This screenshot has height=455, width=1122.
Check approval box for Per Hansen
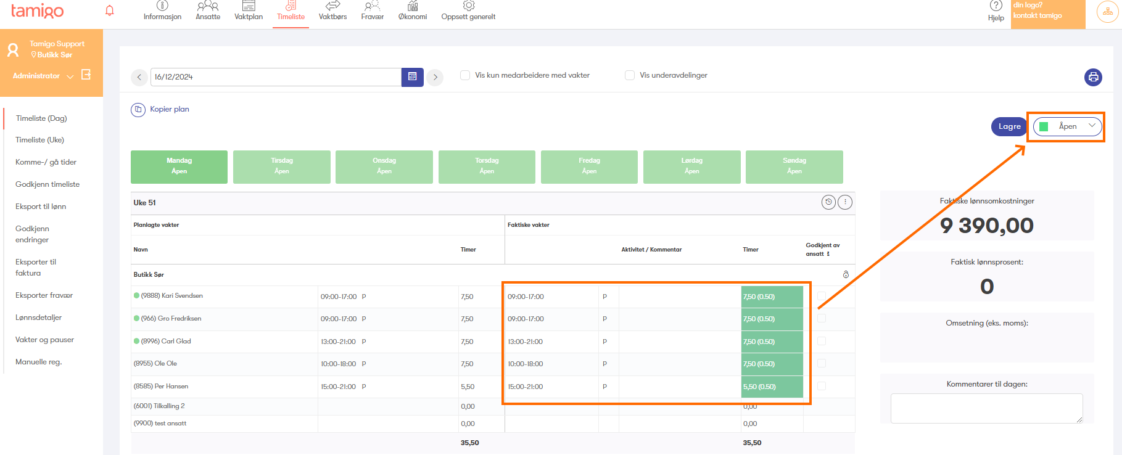coord(822,386)
